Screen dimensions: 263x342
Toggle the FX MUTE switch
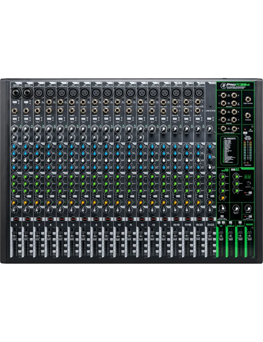pyautogui.click(x=249, y=193)
